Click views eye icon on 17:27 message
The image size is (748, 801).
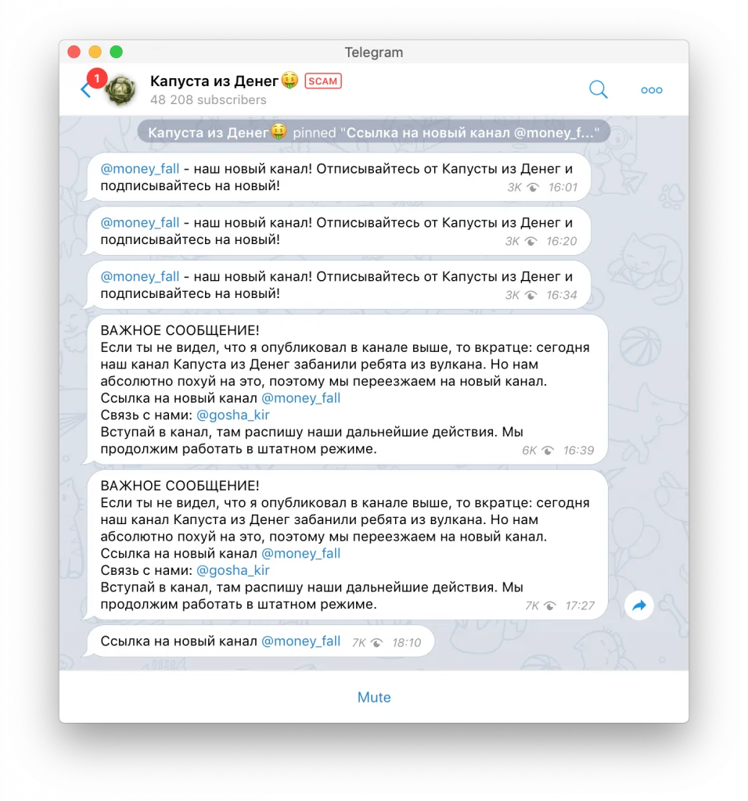(x=550, y=606)
